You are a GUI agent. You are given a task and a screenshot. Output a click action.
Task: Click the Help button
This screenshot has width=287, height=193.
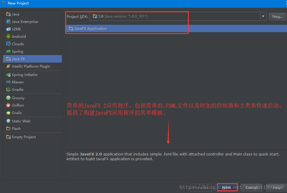(277, 188)
